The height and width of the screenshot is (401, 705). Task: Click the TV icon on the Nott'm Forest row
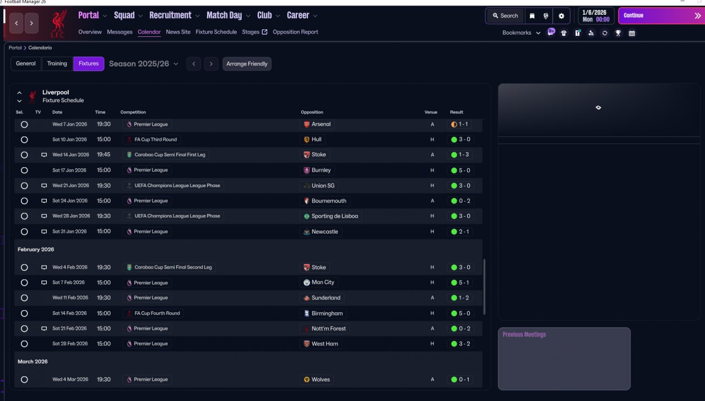point(44,328)
